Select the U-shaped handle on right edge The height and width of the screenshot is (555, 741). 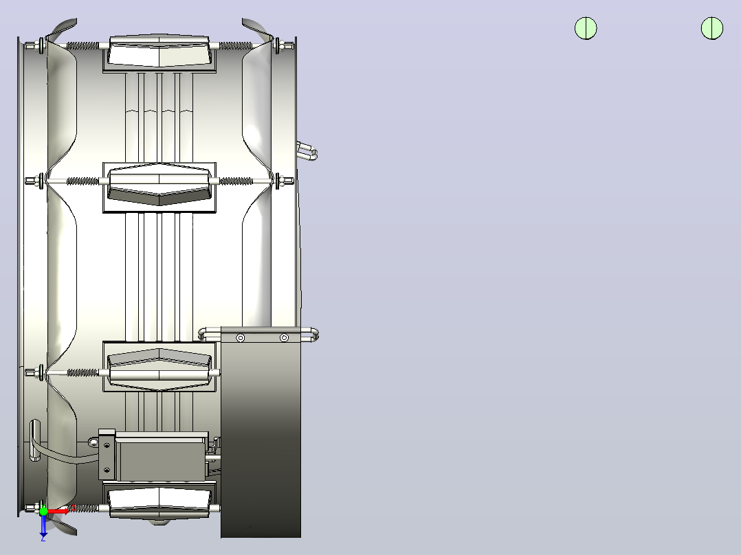(307, 152)
